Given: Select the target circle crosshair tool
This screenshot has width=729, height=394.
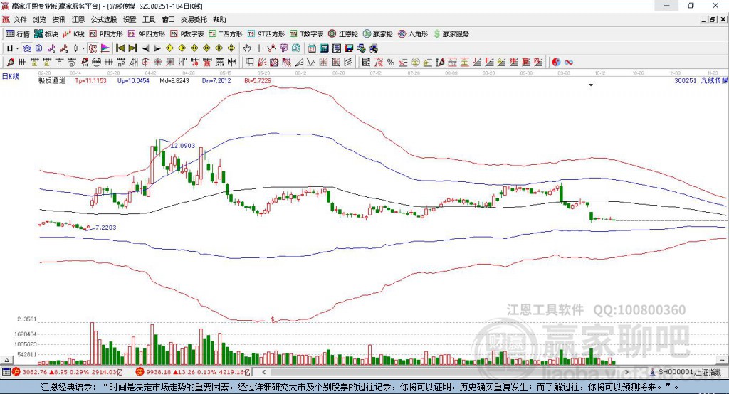Looking at the screenshot, I should 145,62.
